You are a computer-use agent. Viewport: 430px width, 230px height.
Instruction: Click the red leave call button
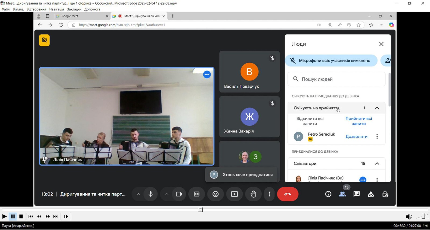288,194
